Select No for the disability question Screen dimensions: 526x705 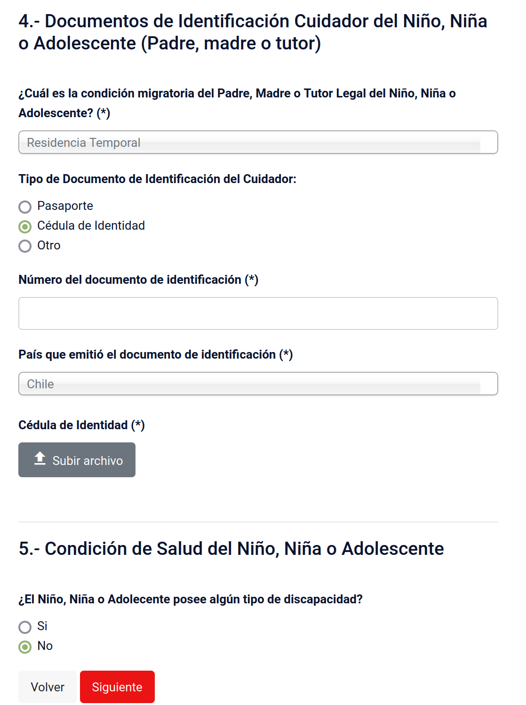coord(25,647)
